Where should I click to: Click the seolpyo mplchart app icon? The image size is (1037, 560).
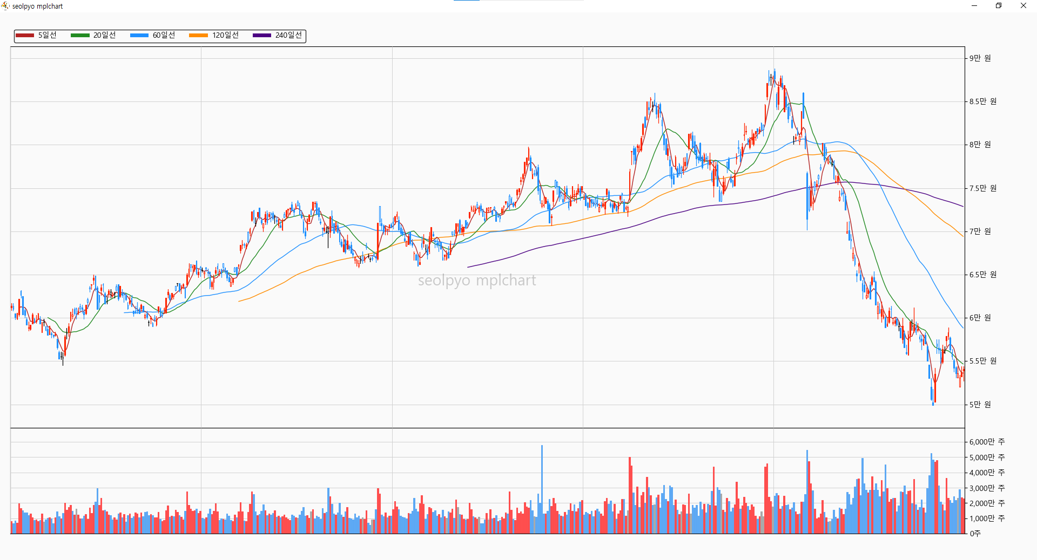[5, 6]
